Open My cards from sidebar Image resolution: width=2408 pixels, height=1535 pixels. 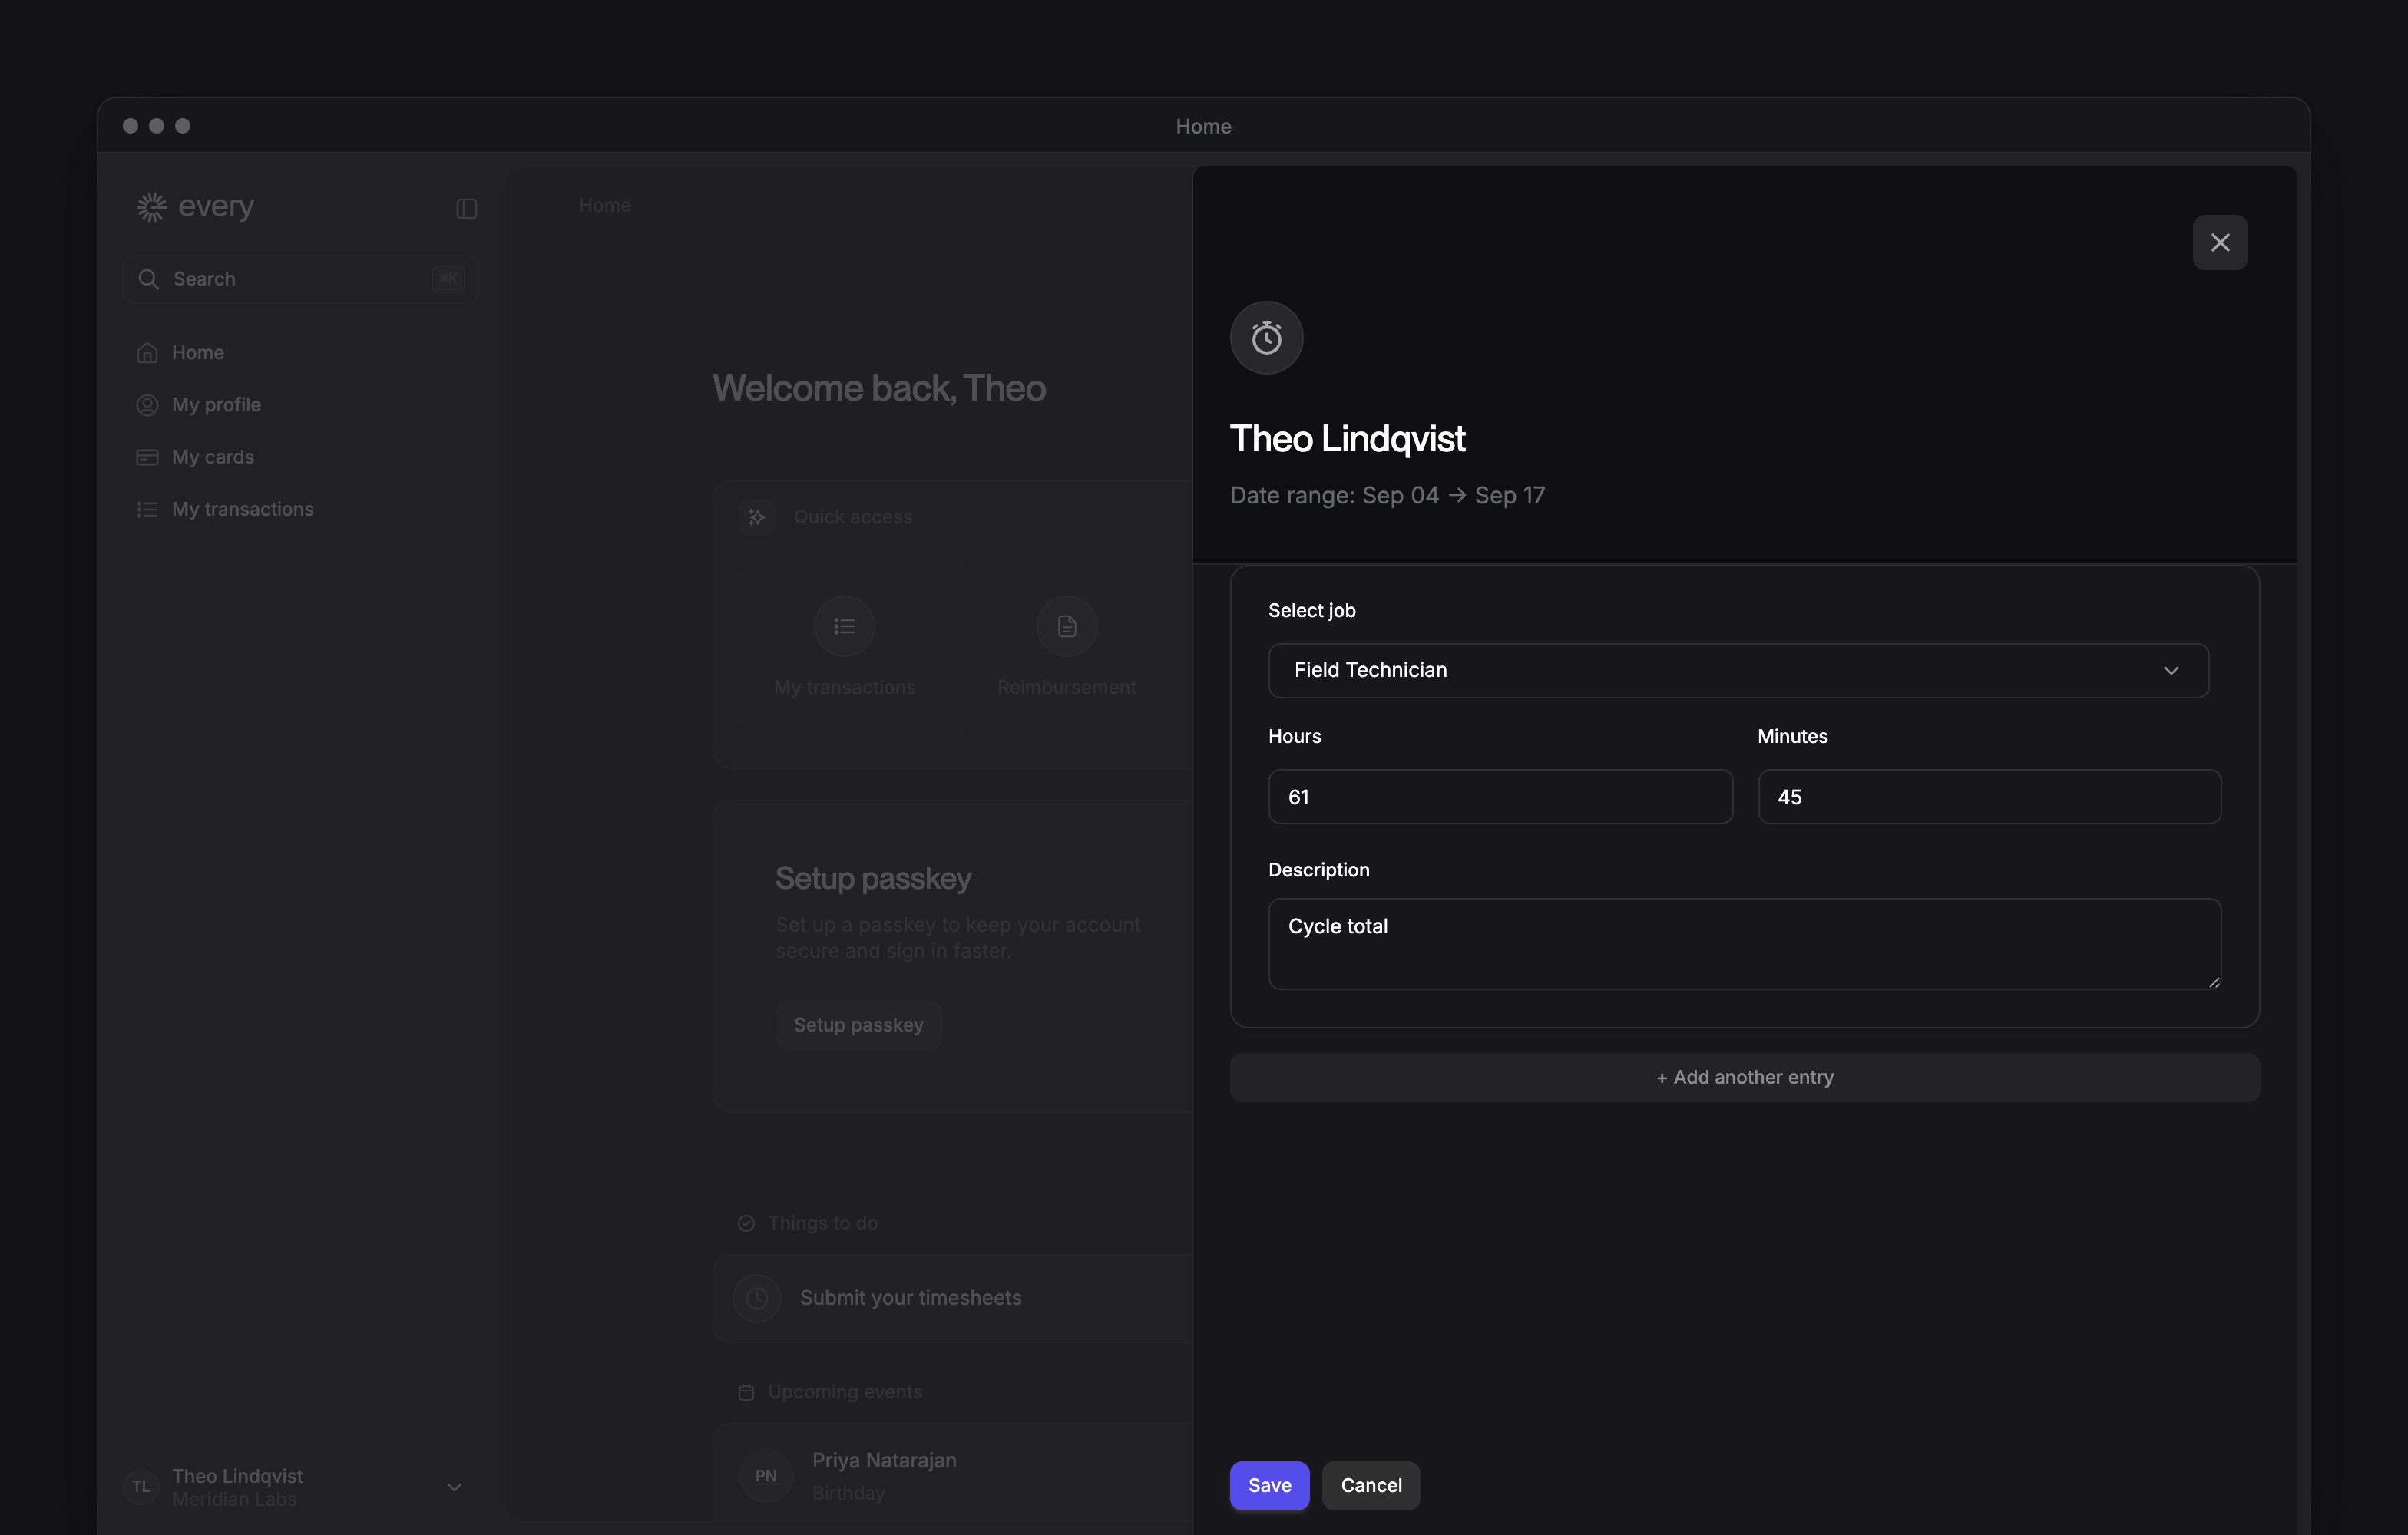point(300,457)
